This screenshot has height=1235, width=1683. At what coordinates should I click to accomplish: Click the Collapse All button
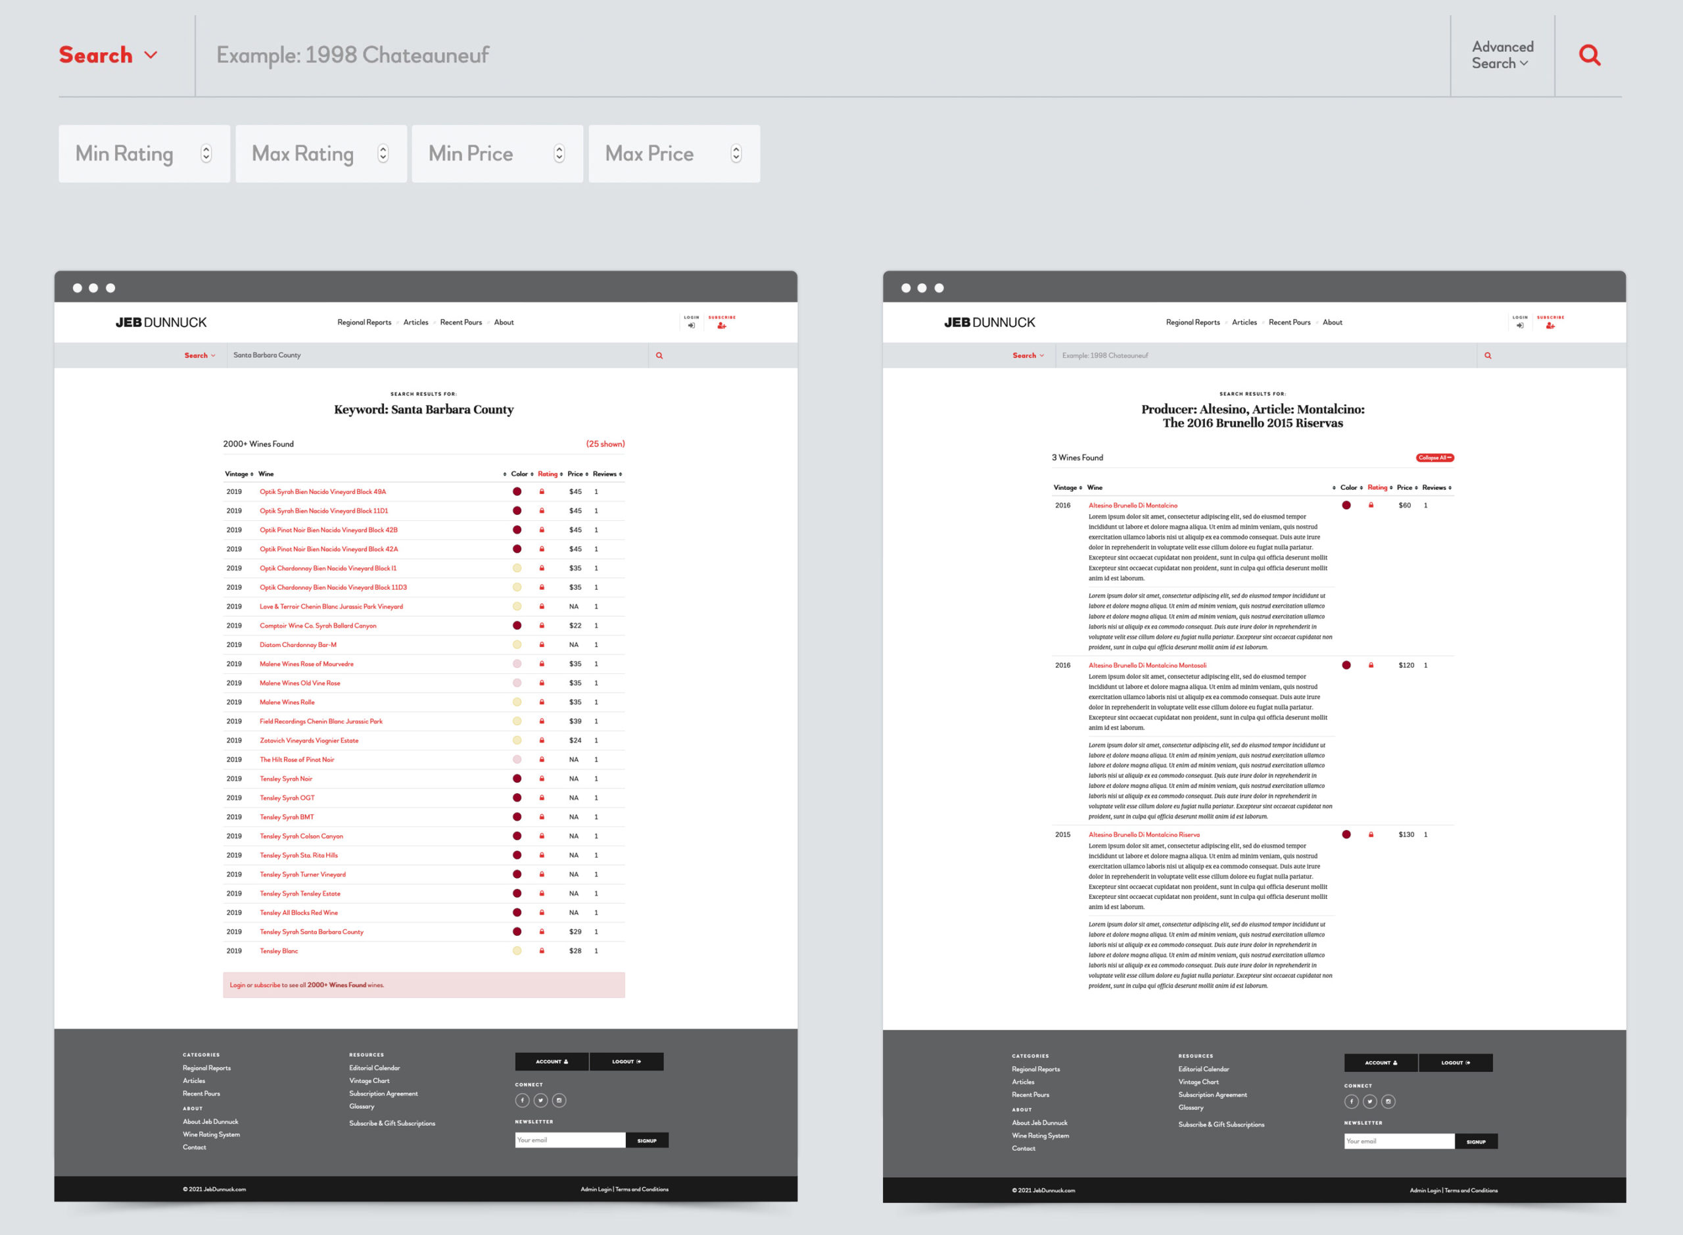(x=1435, y=458)
